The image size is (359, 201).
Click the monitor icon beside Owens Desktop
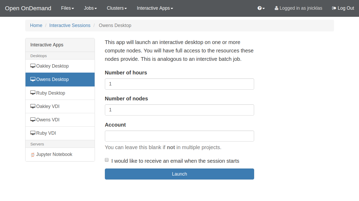click(x=33, y=79)
